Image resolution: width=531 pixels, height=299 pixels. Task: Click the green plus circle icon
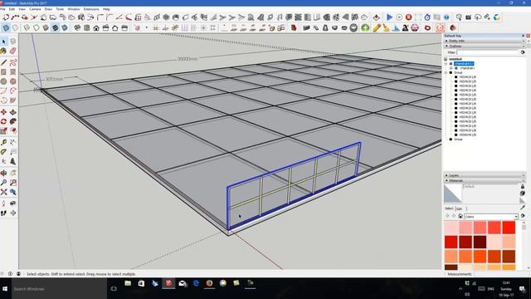coord(365,27)
